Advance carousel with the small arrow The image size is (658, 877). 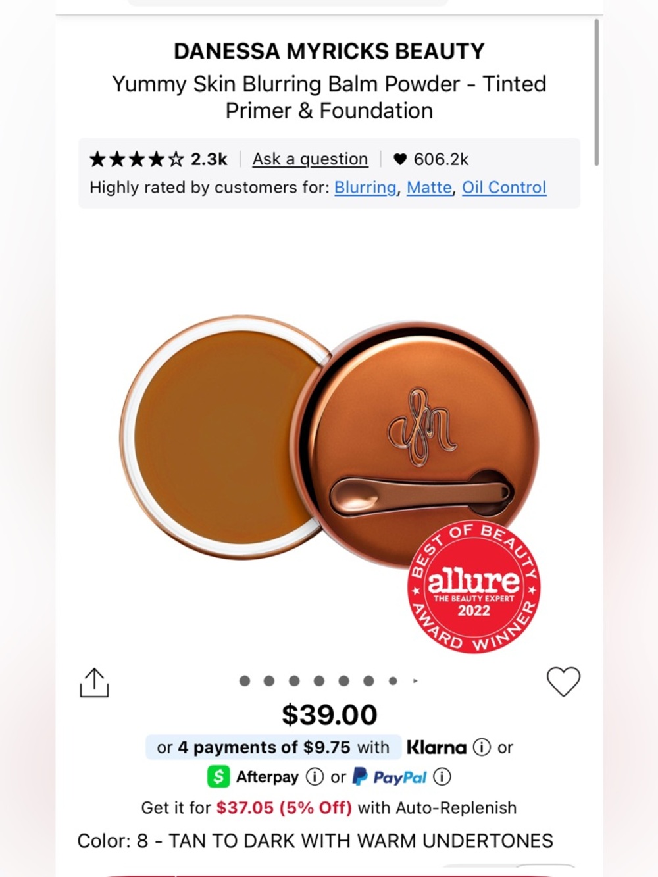click(415, 681)
